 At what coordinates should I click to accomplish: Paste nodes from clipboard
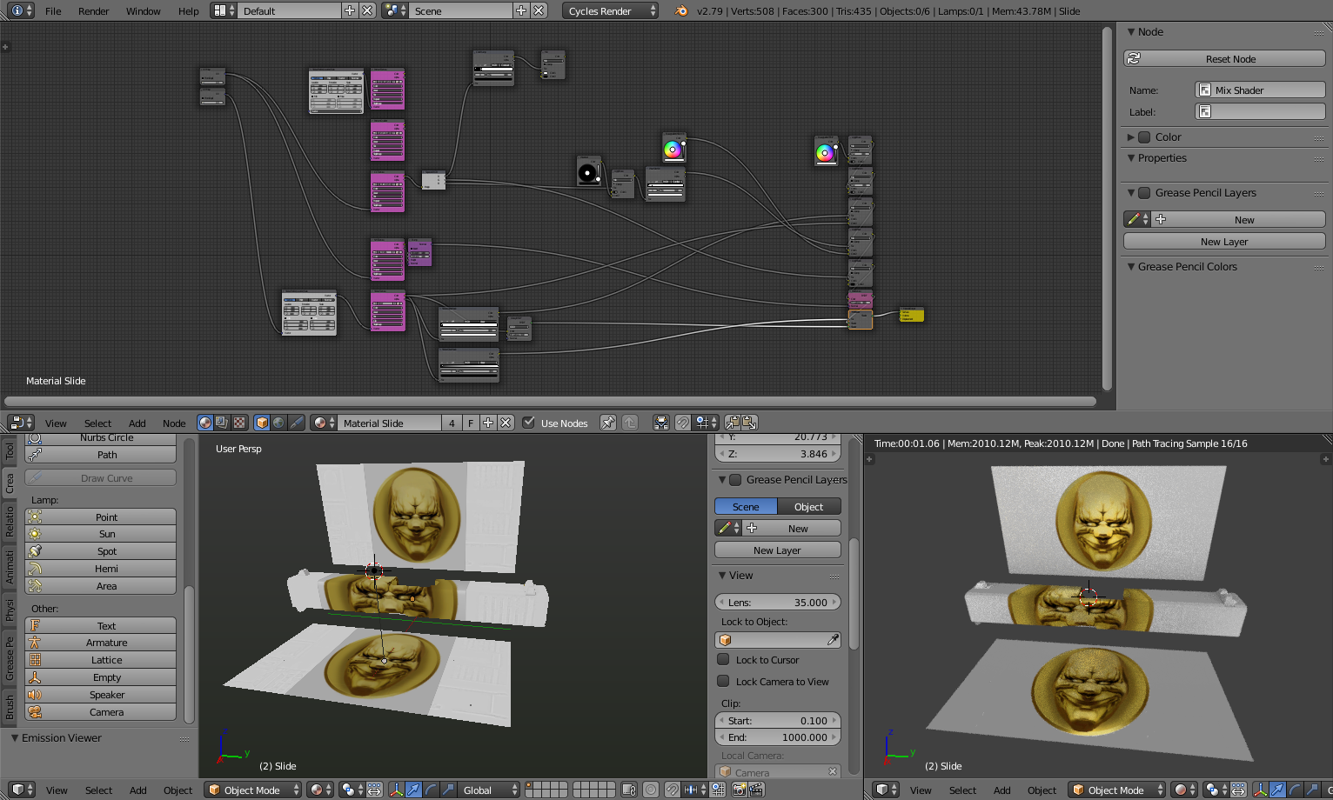point(749,423)
